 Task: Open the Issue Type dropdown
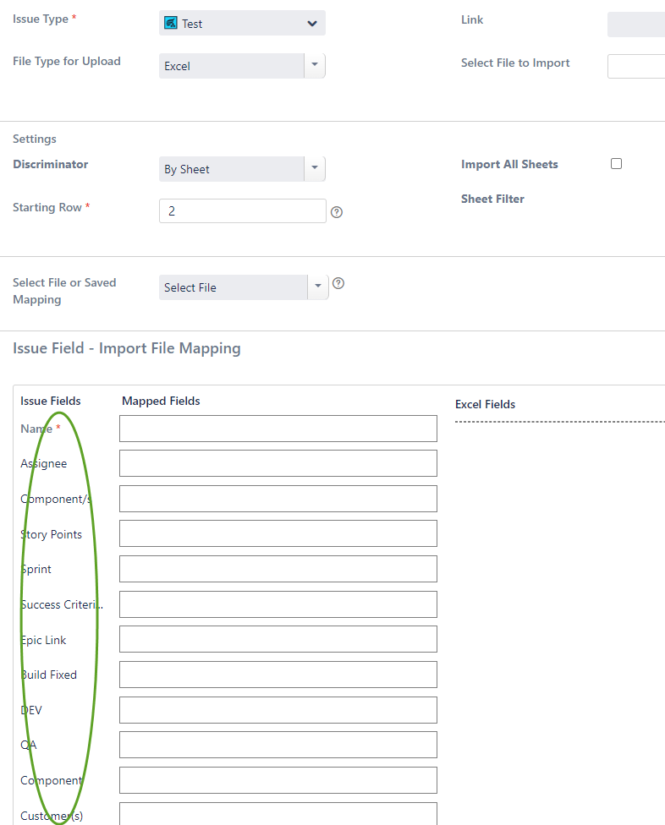click(x=312, y=24)
